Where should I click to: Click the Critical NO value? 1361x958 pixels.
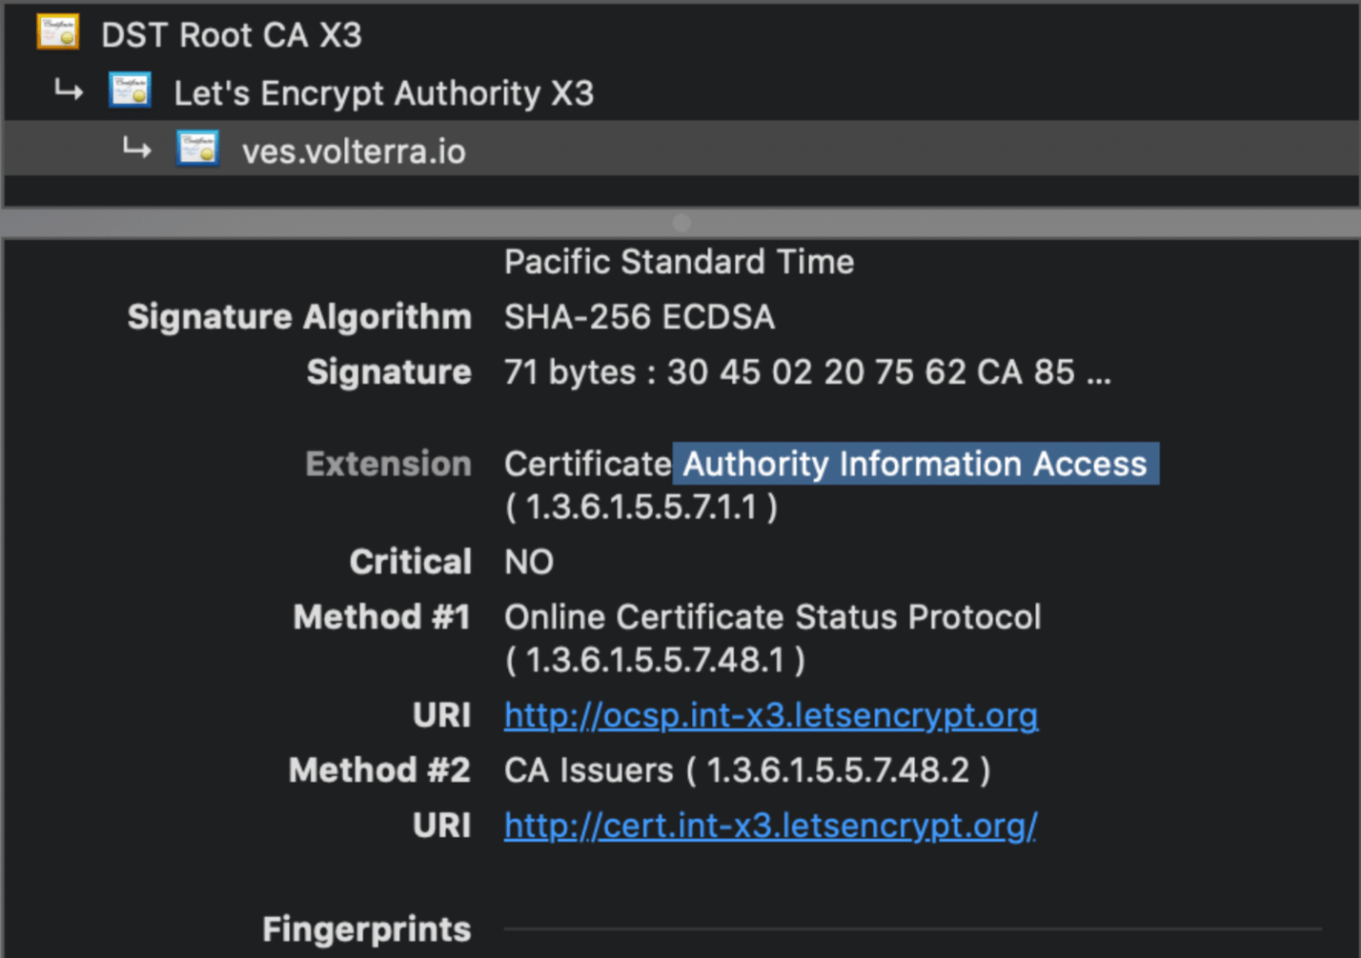tap(529, 562)
